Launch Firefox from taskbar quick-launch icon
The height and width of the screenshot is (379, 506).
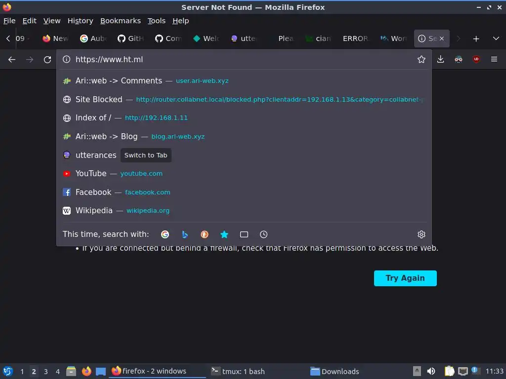pyautogui.click(x=86, y=371)
